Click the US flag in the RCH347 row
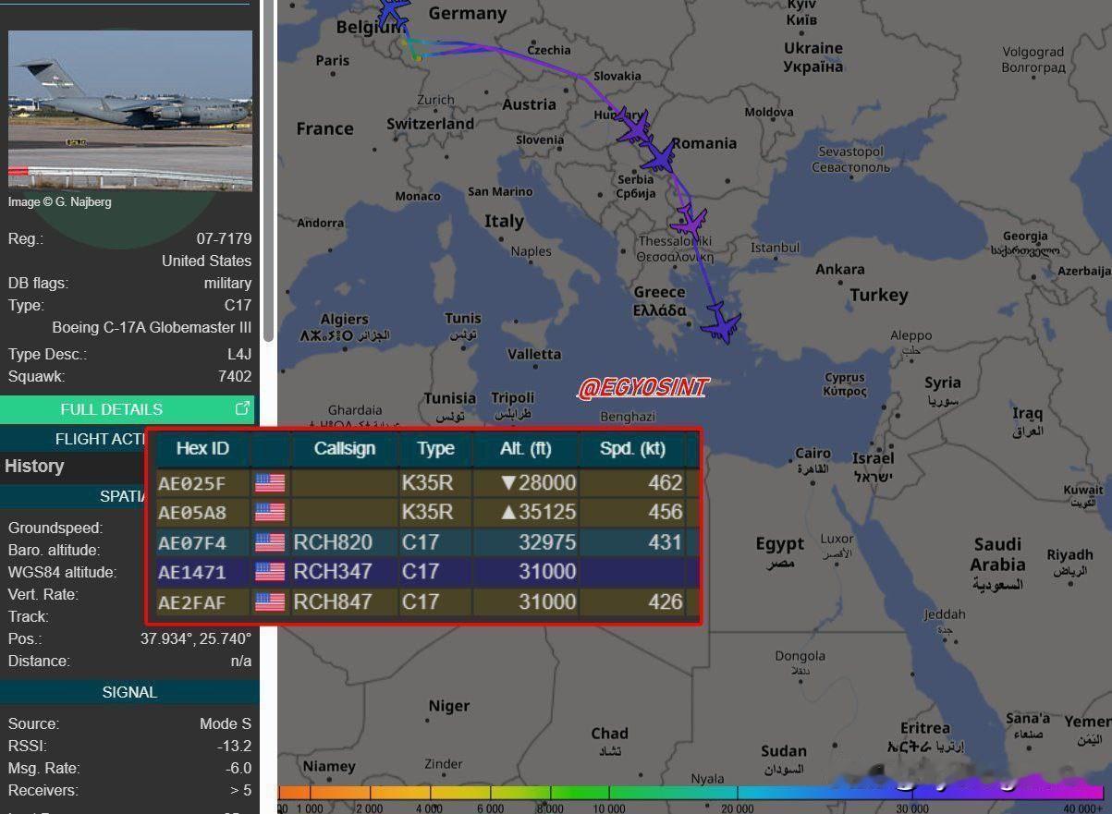The image size is (1112, 814). coord(270,572)
